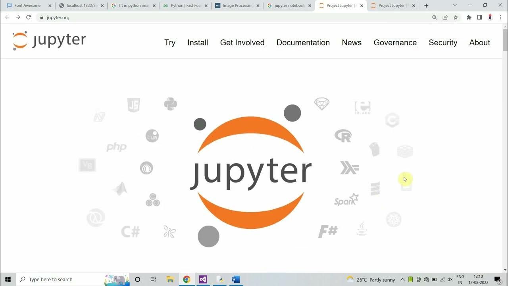The height and width of the screenshot is (286, 508).
Task: Open the Security navigation link
Action: [x=443, y=43]
